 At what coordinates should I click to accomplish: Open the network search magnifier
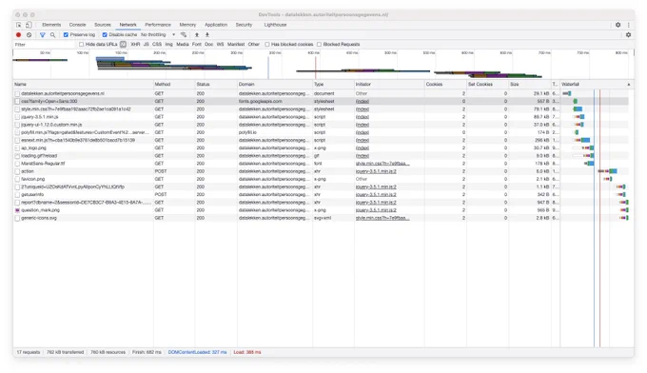[x=53, y=35]
